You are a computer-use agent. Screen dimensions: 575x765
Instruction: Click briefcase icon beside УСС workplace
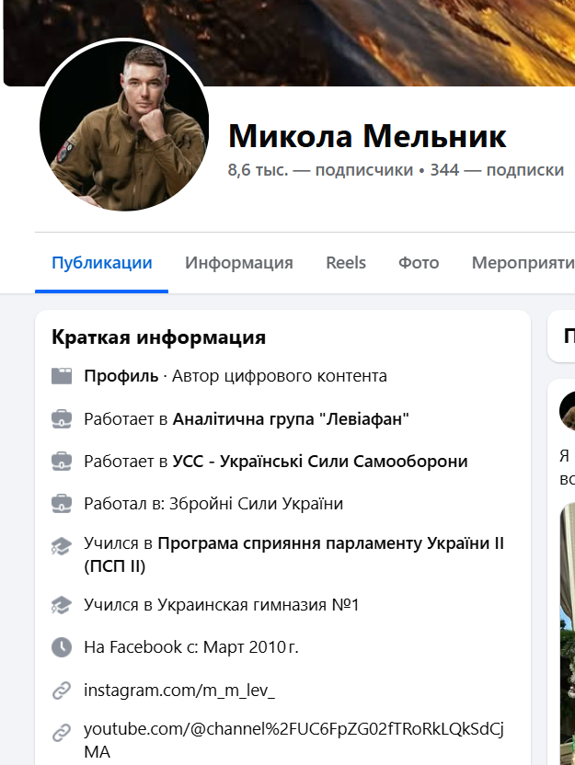62,462
